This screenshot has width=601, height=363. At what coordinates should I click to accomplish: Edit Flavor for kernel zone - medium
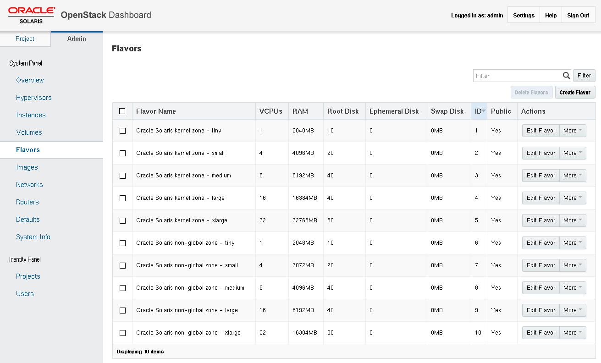tap(541, 176)
